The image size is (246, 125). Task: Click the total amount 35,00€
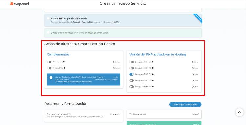pos(195,114)
